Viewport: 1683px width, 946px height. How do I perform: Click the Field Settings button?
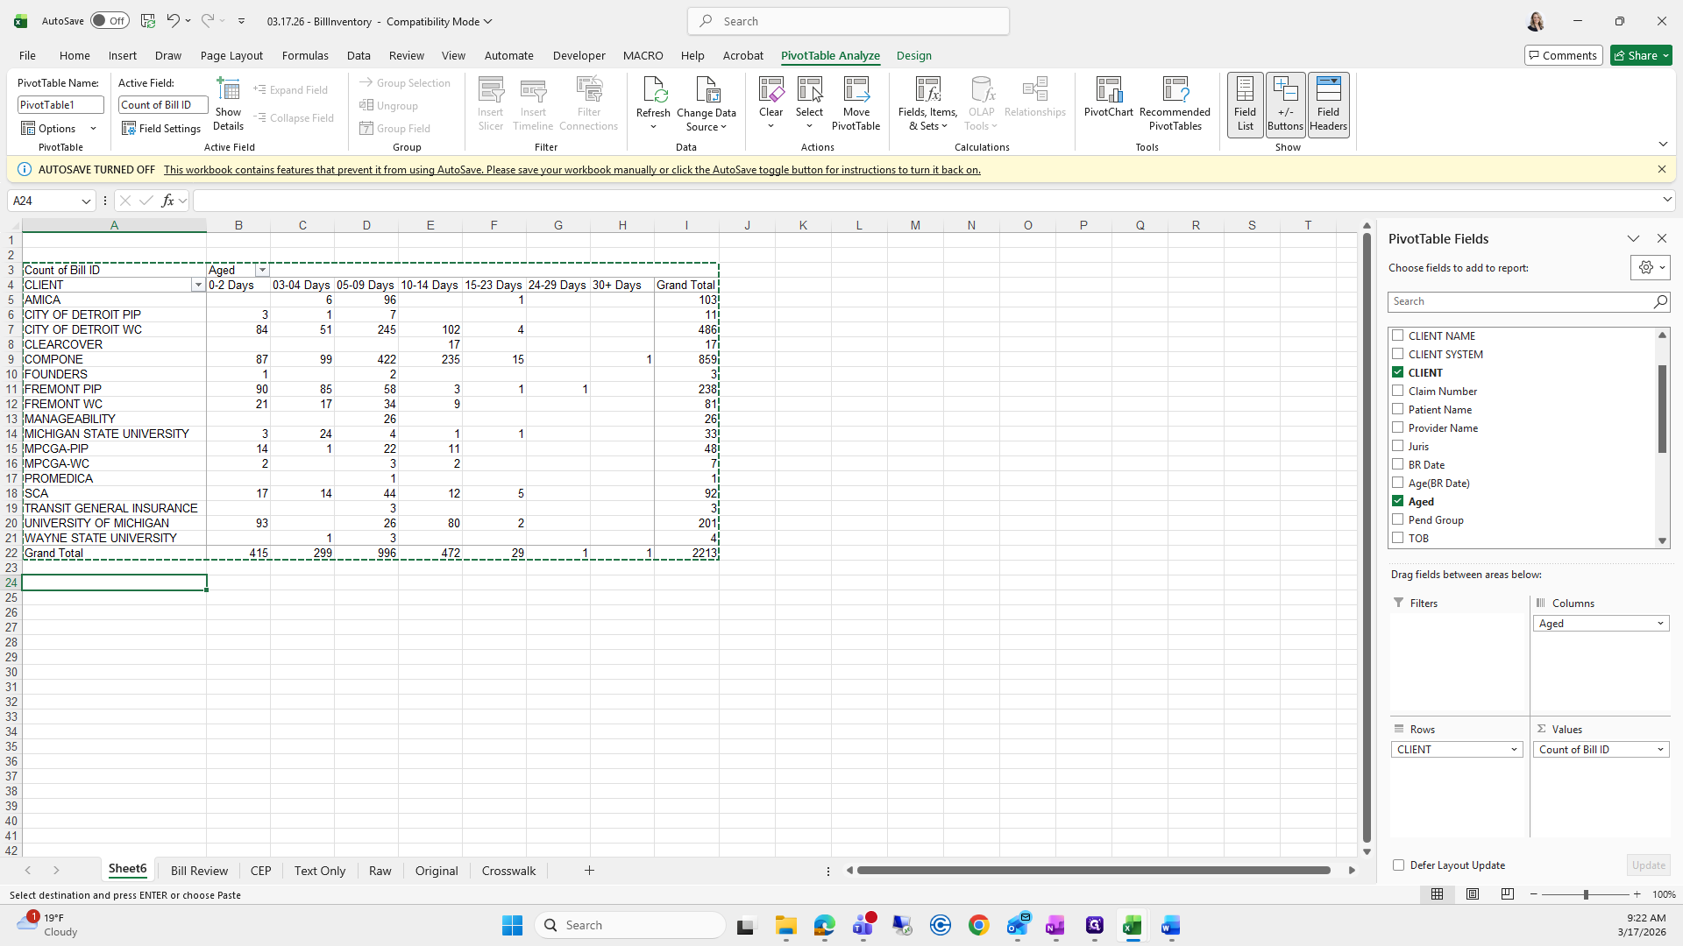161,128
